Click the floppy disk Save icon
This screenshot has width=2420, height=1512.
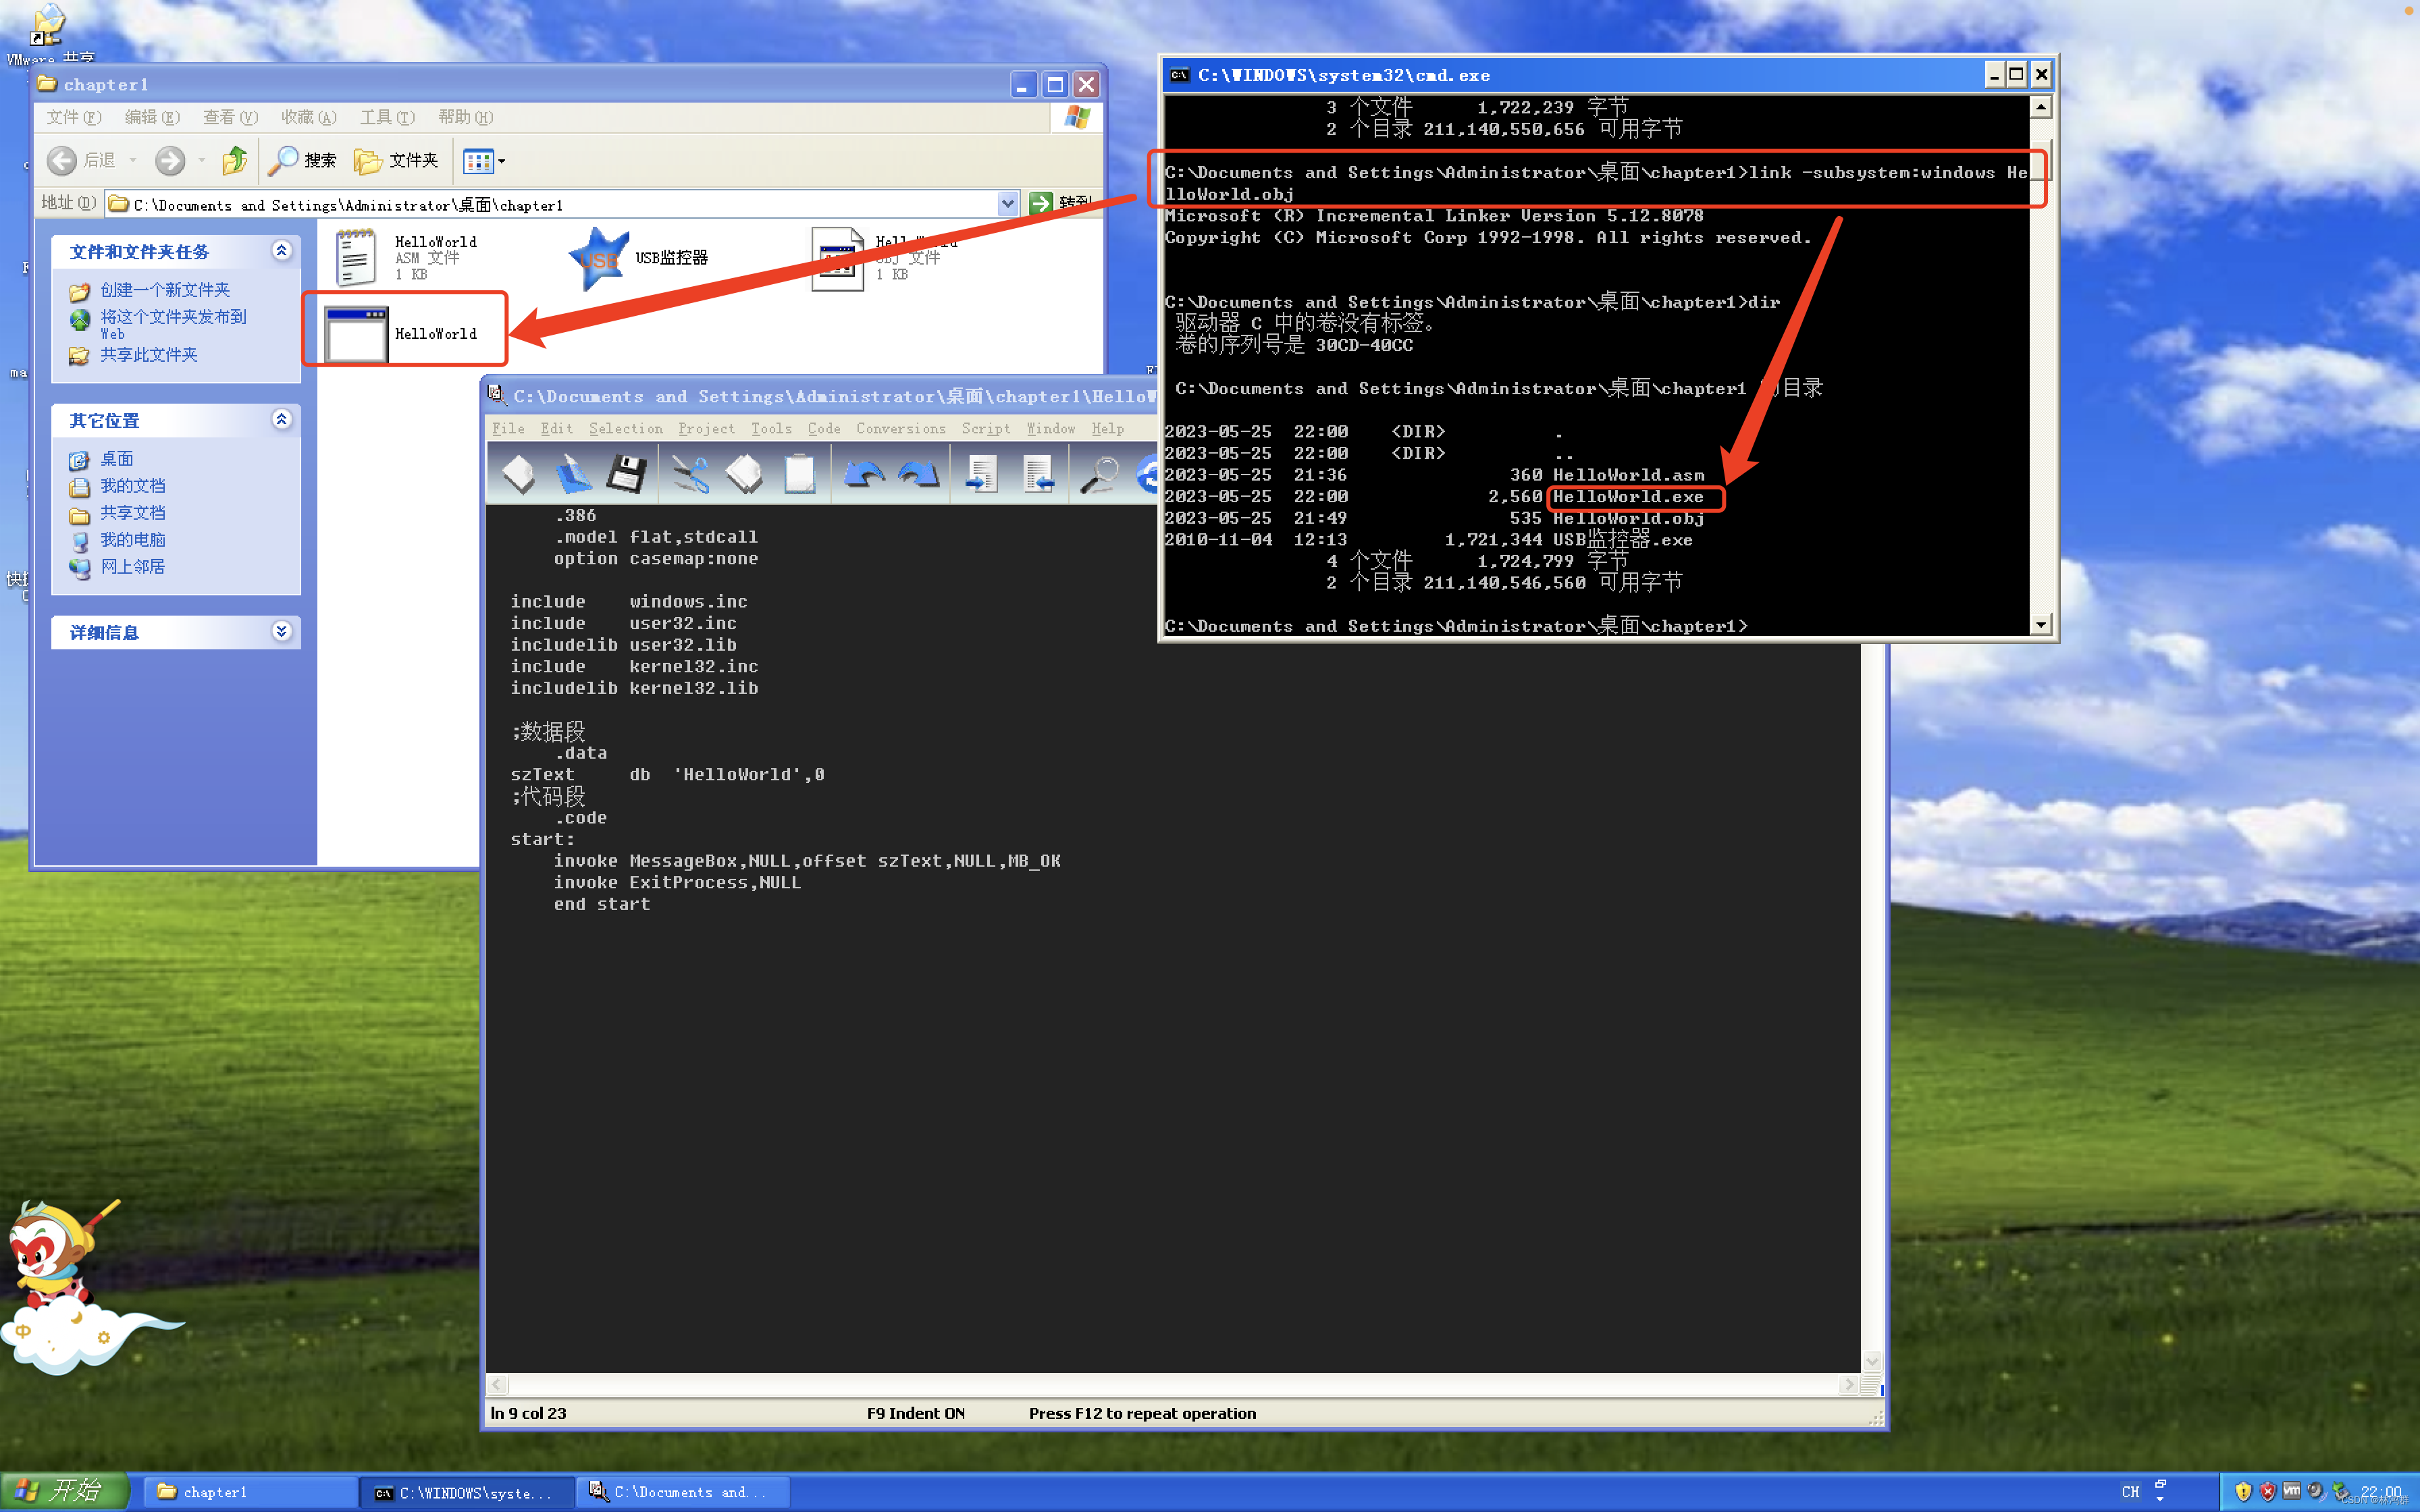pyautogui.click(x=627, y=474)
